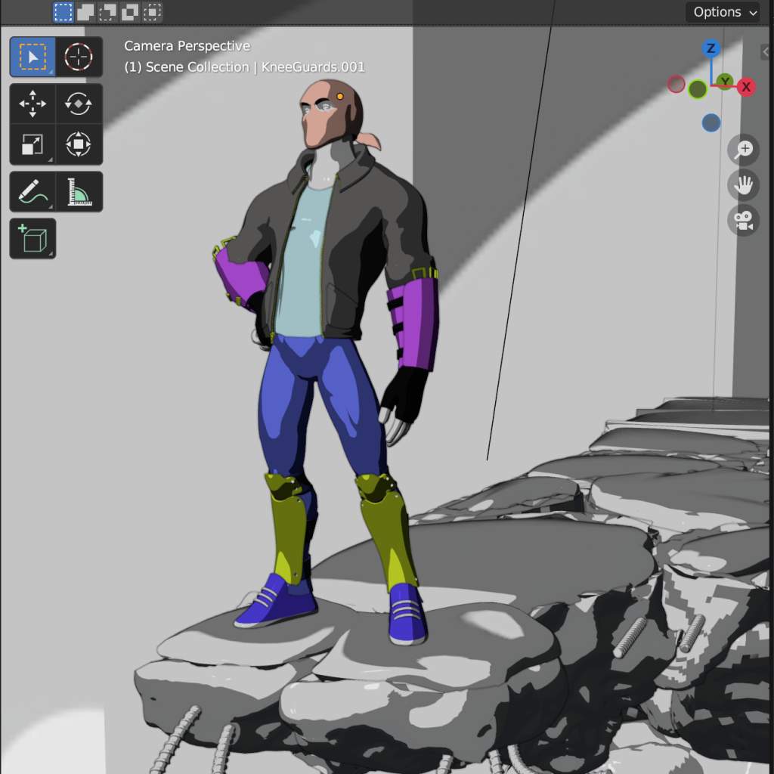
Task: Expand the sidebar with the edge arrow
Action: pyautogui.click(x=766, y=51)
